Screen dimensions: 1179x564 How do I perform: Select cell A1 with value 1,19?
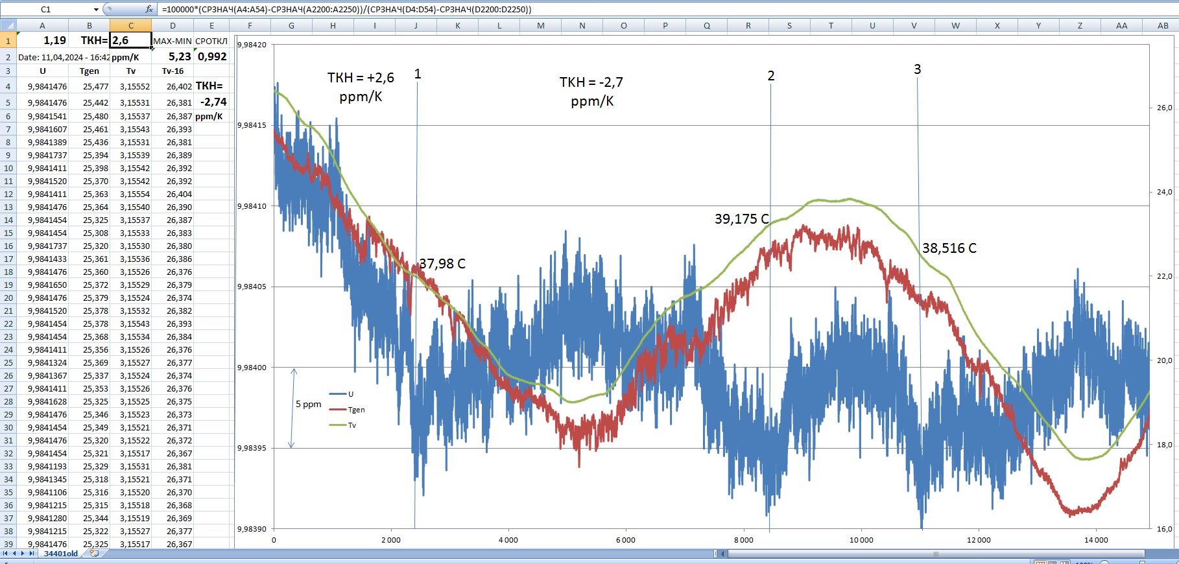pos(42,40)
